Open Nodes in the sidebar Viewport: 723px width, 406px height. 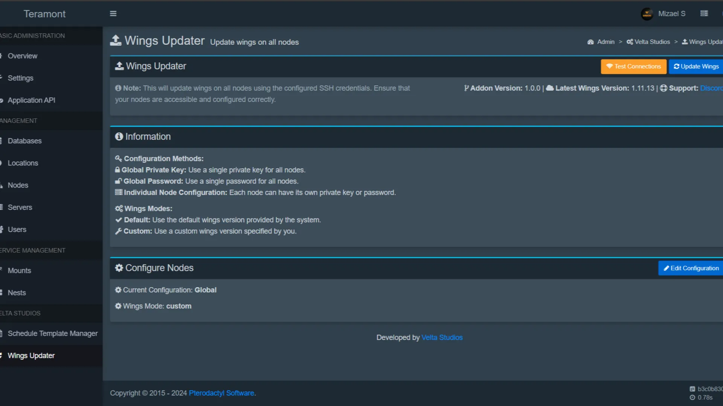tap(18, 185)
